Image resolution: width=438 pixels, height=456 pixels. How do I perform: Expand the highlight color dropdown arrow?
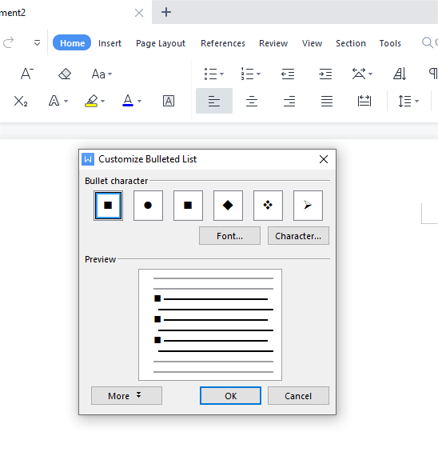coord(102,102)
